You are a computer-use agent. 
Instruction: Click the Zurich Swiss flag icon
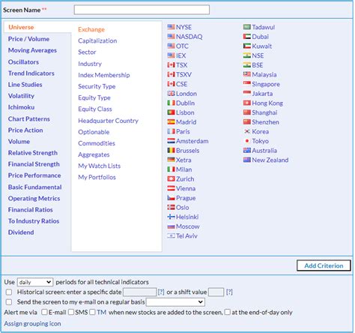(171, 179)
